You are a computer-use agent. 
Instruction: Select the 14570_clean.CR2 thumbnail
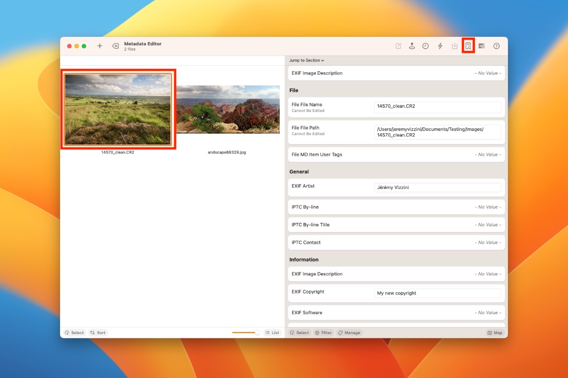[x=118, y=109]
